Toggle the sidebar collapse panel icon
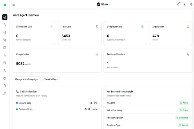The width and height of the screenshot is (194, 129). 14,5
